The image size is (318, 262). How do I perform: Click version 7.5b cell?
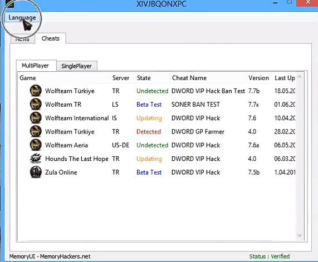pos(254,172)
